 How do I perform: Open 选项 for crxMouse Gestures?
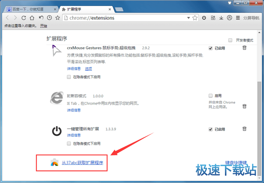pos(88,69)
